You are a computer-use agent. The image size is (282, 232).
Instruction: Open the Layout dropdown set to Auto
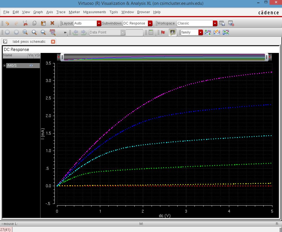98,23
